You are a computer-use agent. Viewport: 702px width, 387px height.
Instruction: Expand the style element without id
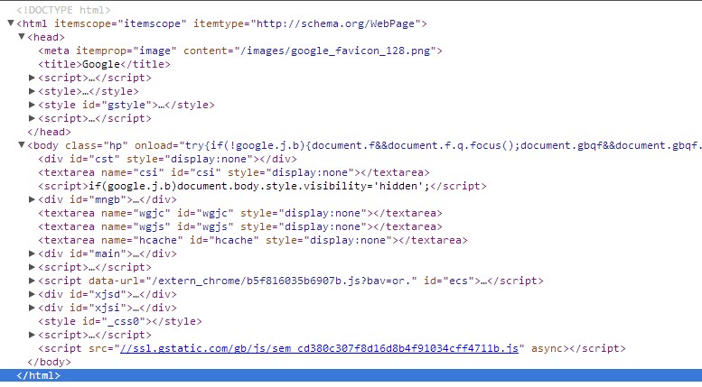(x=32, y=91)
